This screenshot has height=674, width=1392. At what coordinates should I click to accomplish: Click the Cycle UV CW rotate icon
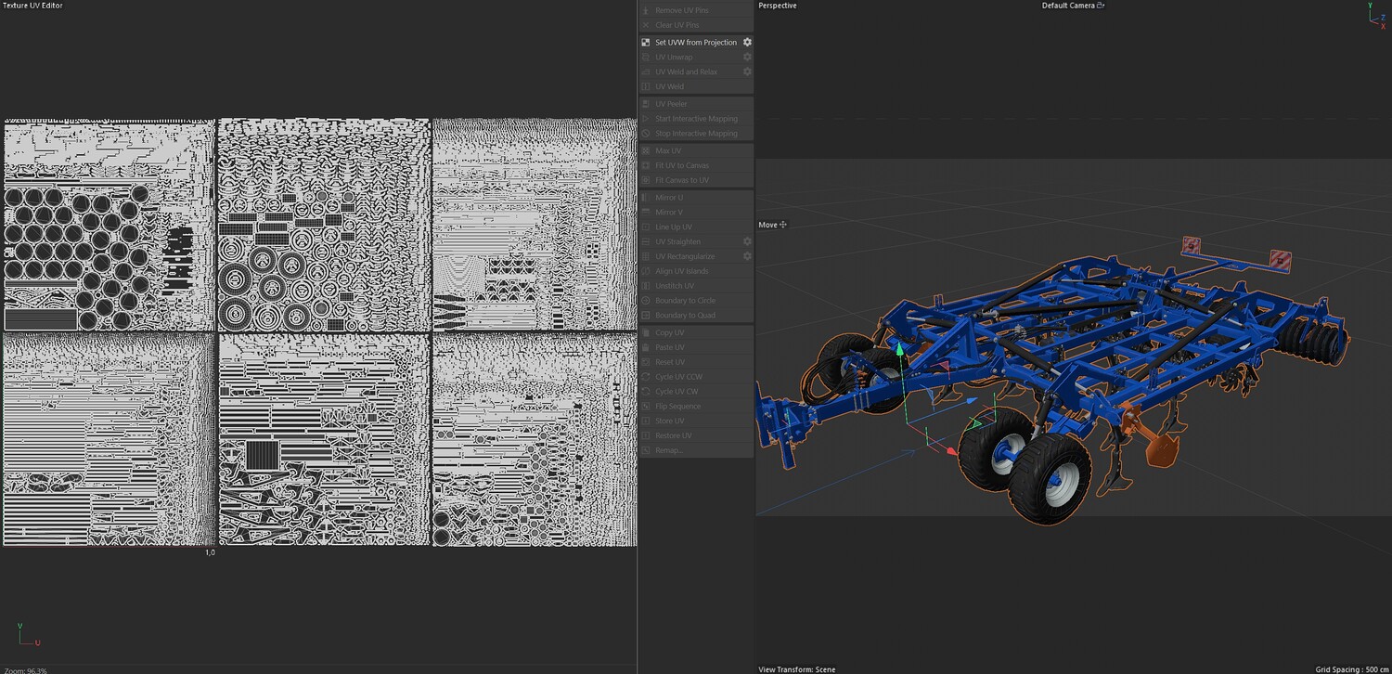point(646,392)
